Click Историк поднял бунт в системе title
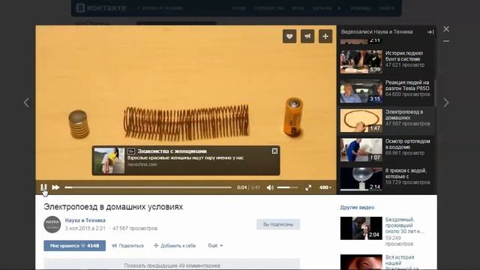480x270 pixels. tap(404, 56)
